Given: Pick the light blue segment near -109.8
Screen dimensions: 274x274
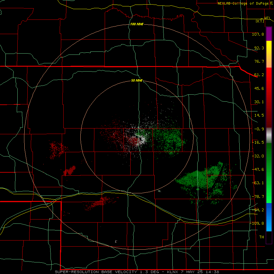Looking at the screenshot, I should point(269,225).
